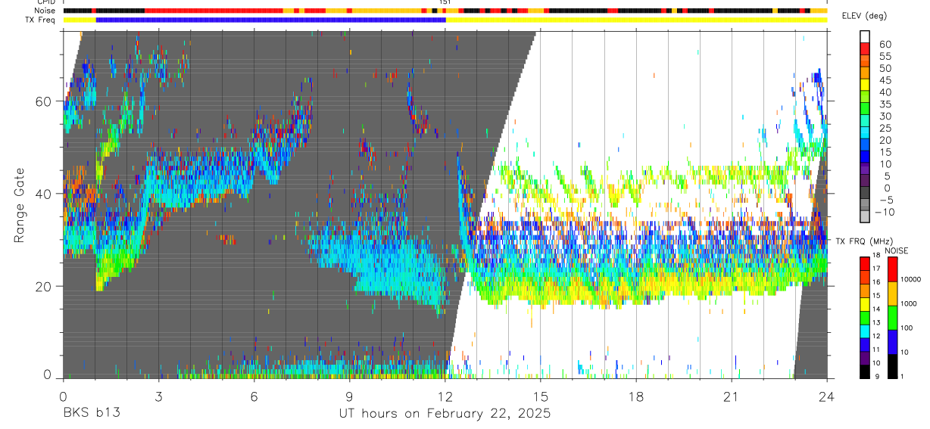Pick the bright green segment of ELEV color bar
Screen dimensions: 930x429
click(865, 109)
